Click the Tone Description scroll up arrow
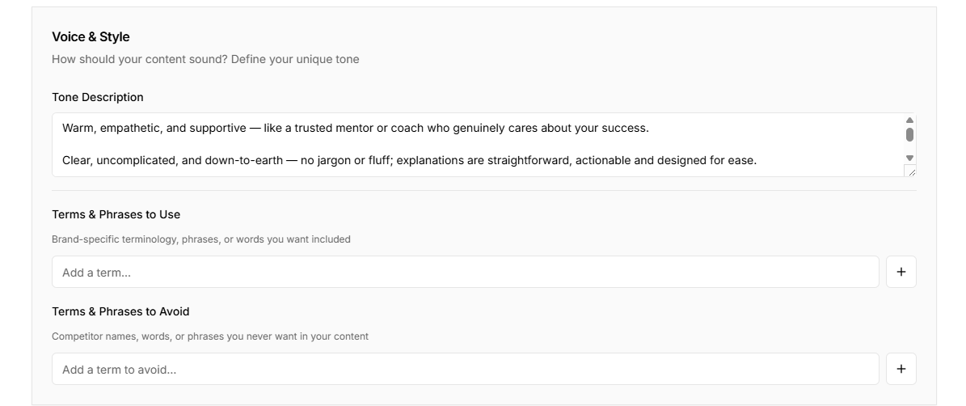 click(x=909, y=121)
